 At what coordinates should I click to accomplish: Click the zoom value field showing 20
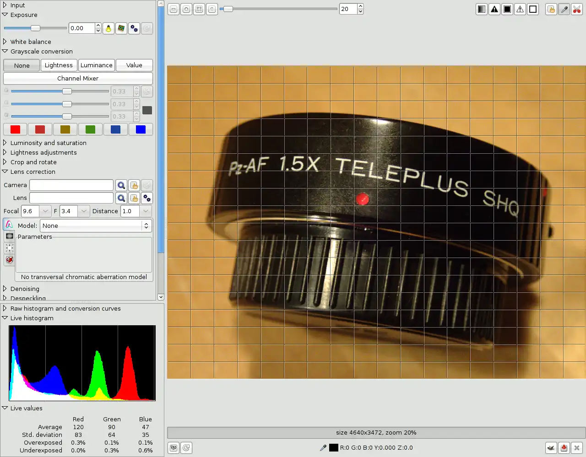pyautogui.click(x=348, y=9)
